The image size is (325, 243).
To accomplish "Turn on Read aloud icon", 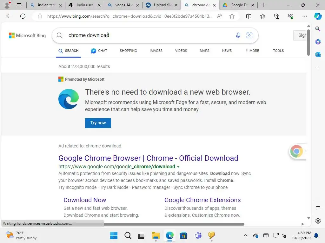I will click(x=219, y=16).
